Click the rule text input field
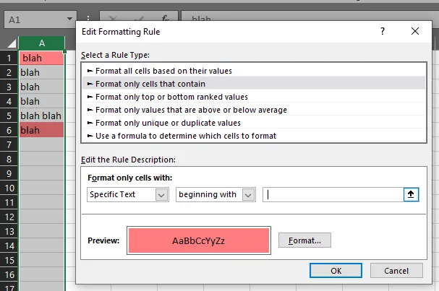Image resolution: width=439 pixels, height=291 pixels. (x=333, y=194)
